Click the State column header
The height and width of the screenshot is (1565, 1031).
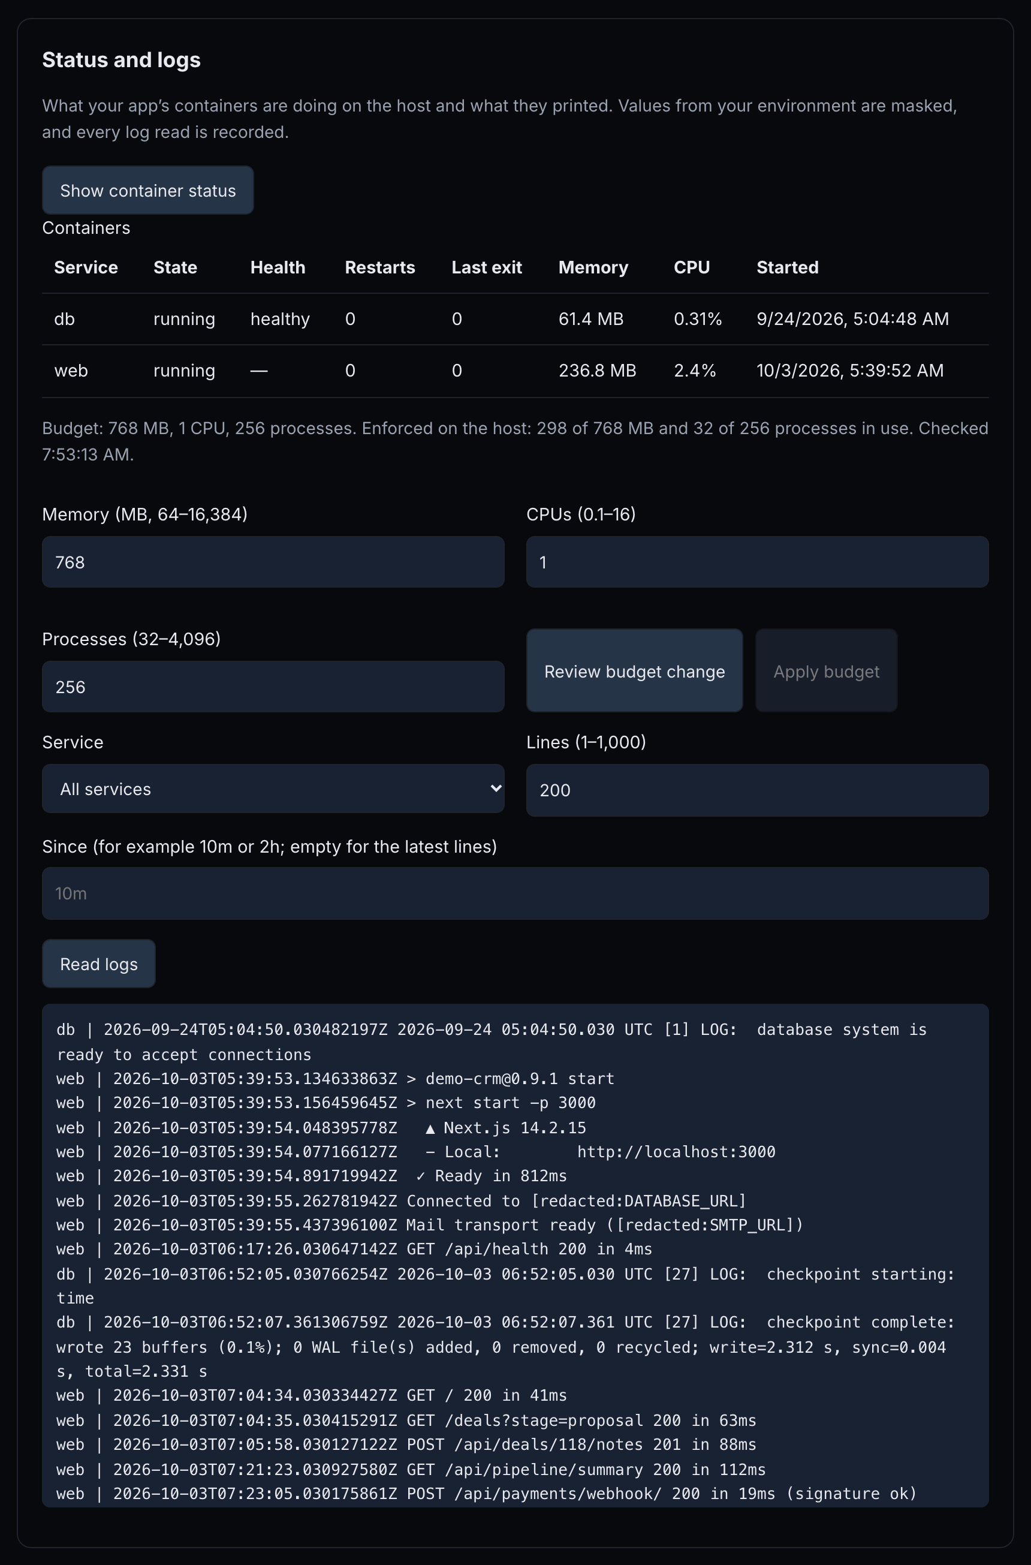(175, 267)
